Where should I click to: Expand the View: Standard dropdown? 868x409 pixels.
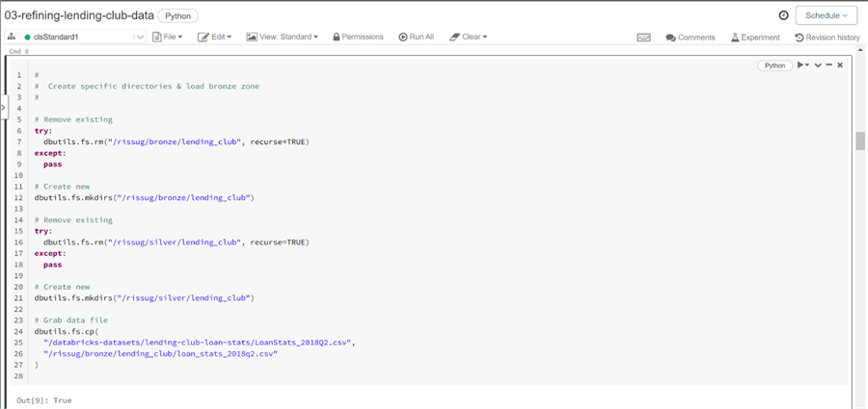tap(282, 38)
